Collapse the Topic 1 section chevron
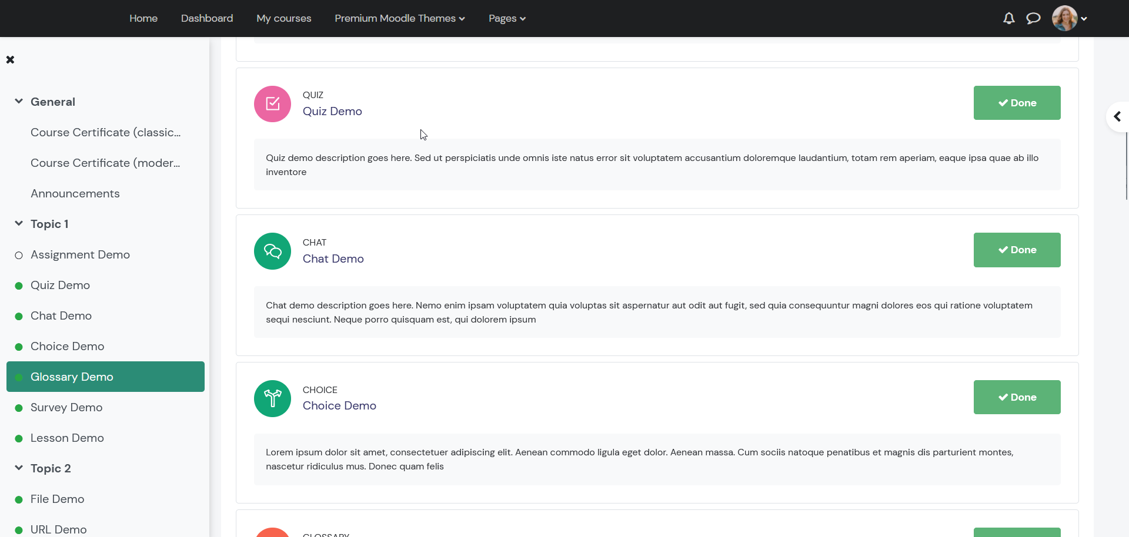 click(x=19, y=223)
